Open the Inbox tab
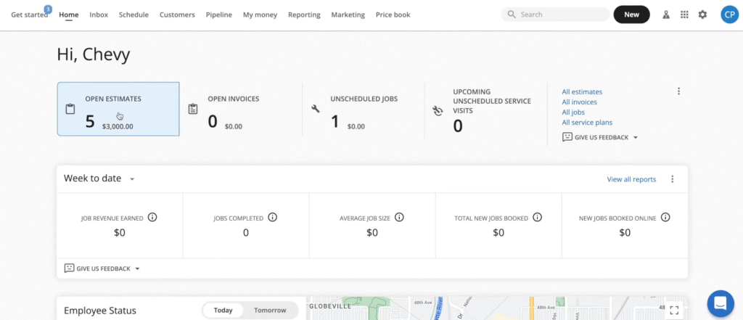The image size is (743, 320). coord(99,15)
